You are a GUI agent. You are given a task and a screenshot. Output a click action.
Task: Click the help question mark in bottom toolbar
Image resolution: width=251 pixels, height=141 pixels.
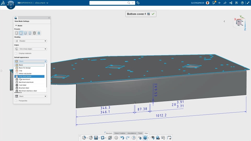tap(134, 138)
